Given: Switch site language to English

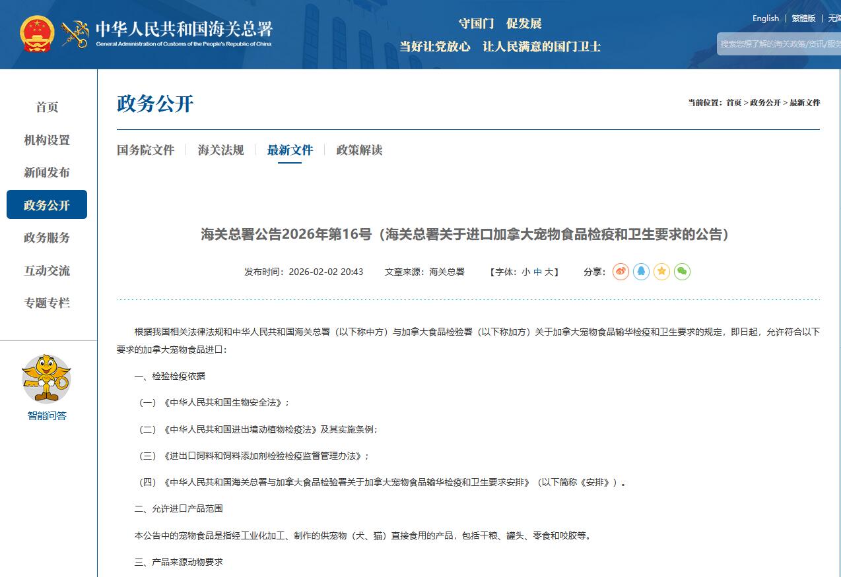Looking at the screenshot, I should (765, 18).
